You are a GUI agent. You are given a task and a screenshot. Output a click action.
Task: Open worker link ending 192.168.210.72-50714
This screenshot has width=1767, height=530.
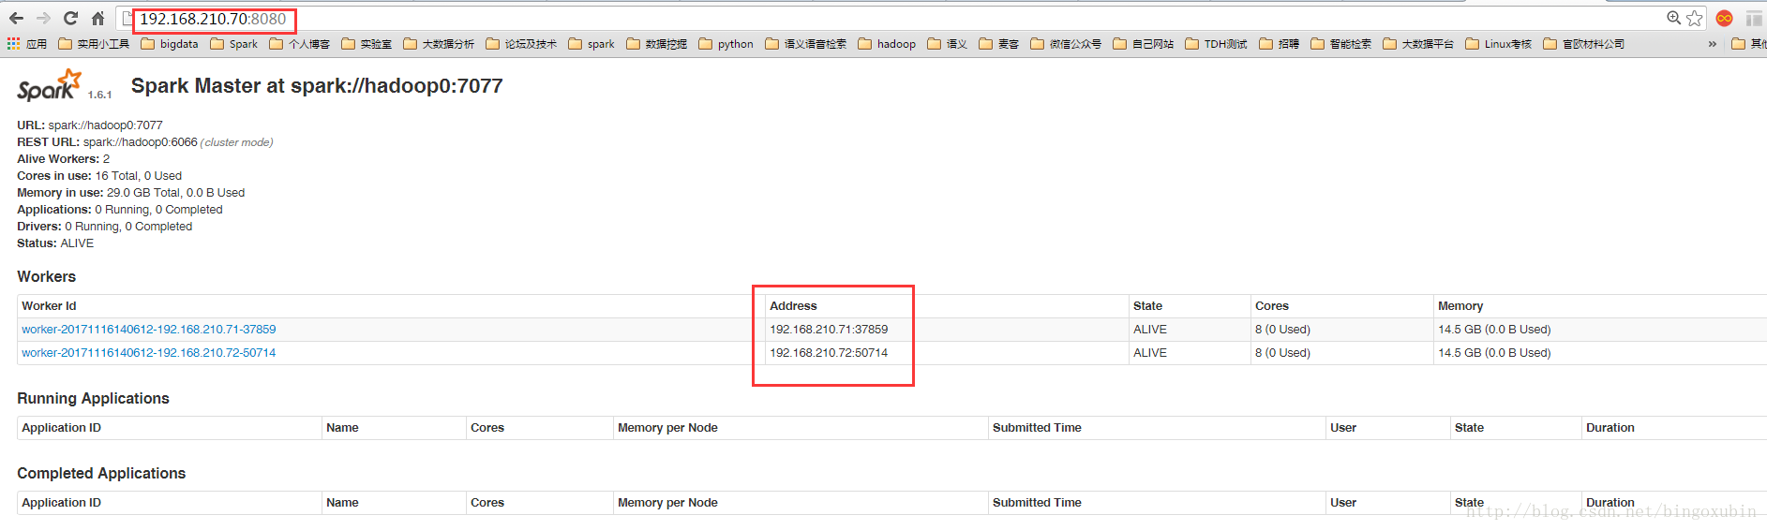pos(149,353)
